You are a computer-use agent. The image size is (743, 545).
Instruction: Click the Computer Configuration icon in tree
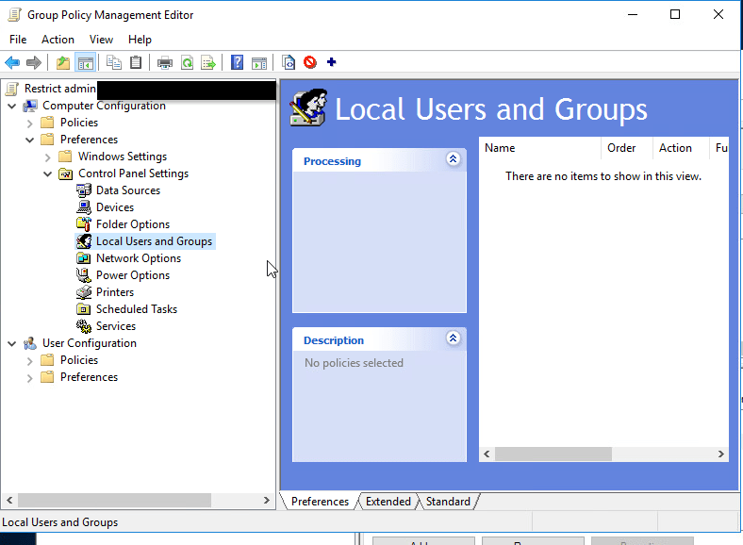pos(30,106)
